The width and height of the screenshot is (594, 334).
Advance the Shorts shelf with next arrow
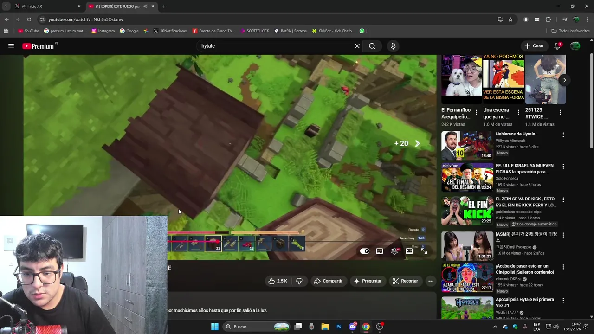click(x=564, y=80)
